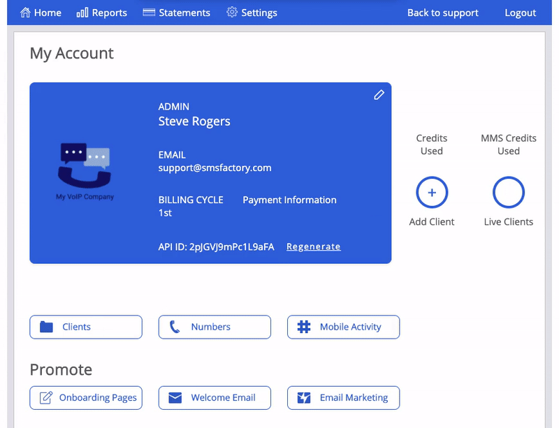Open the Payment Information link
Image resolution: width=559 pixels, height=428 pixels.
pos(289,200)
